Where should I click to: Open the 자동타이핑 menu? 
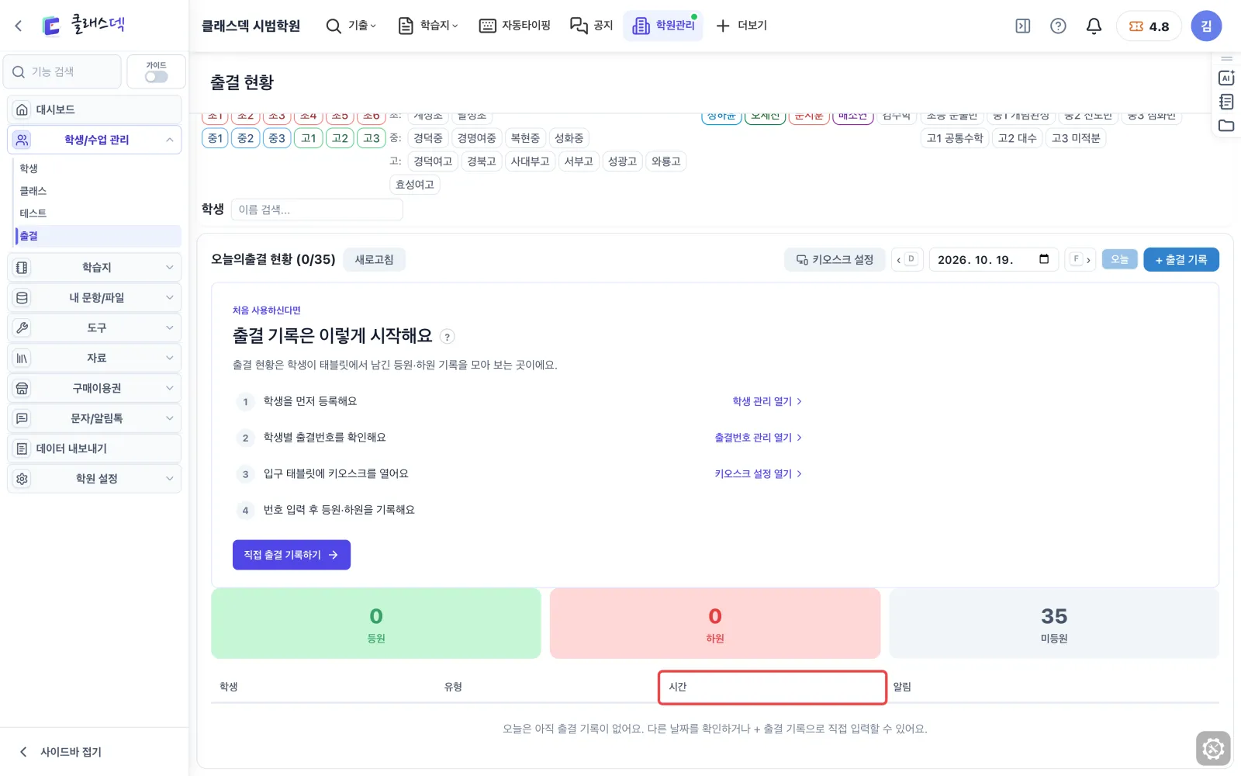(515, 26)
